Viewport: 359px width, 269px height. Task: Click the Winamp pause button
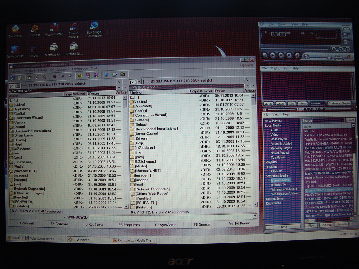(x=281, y=55)
